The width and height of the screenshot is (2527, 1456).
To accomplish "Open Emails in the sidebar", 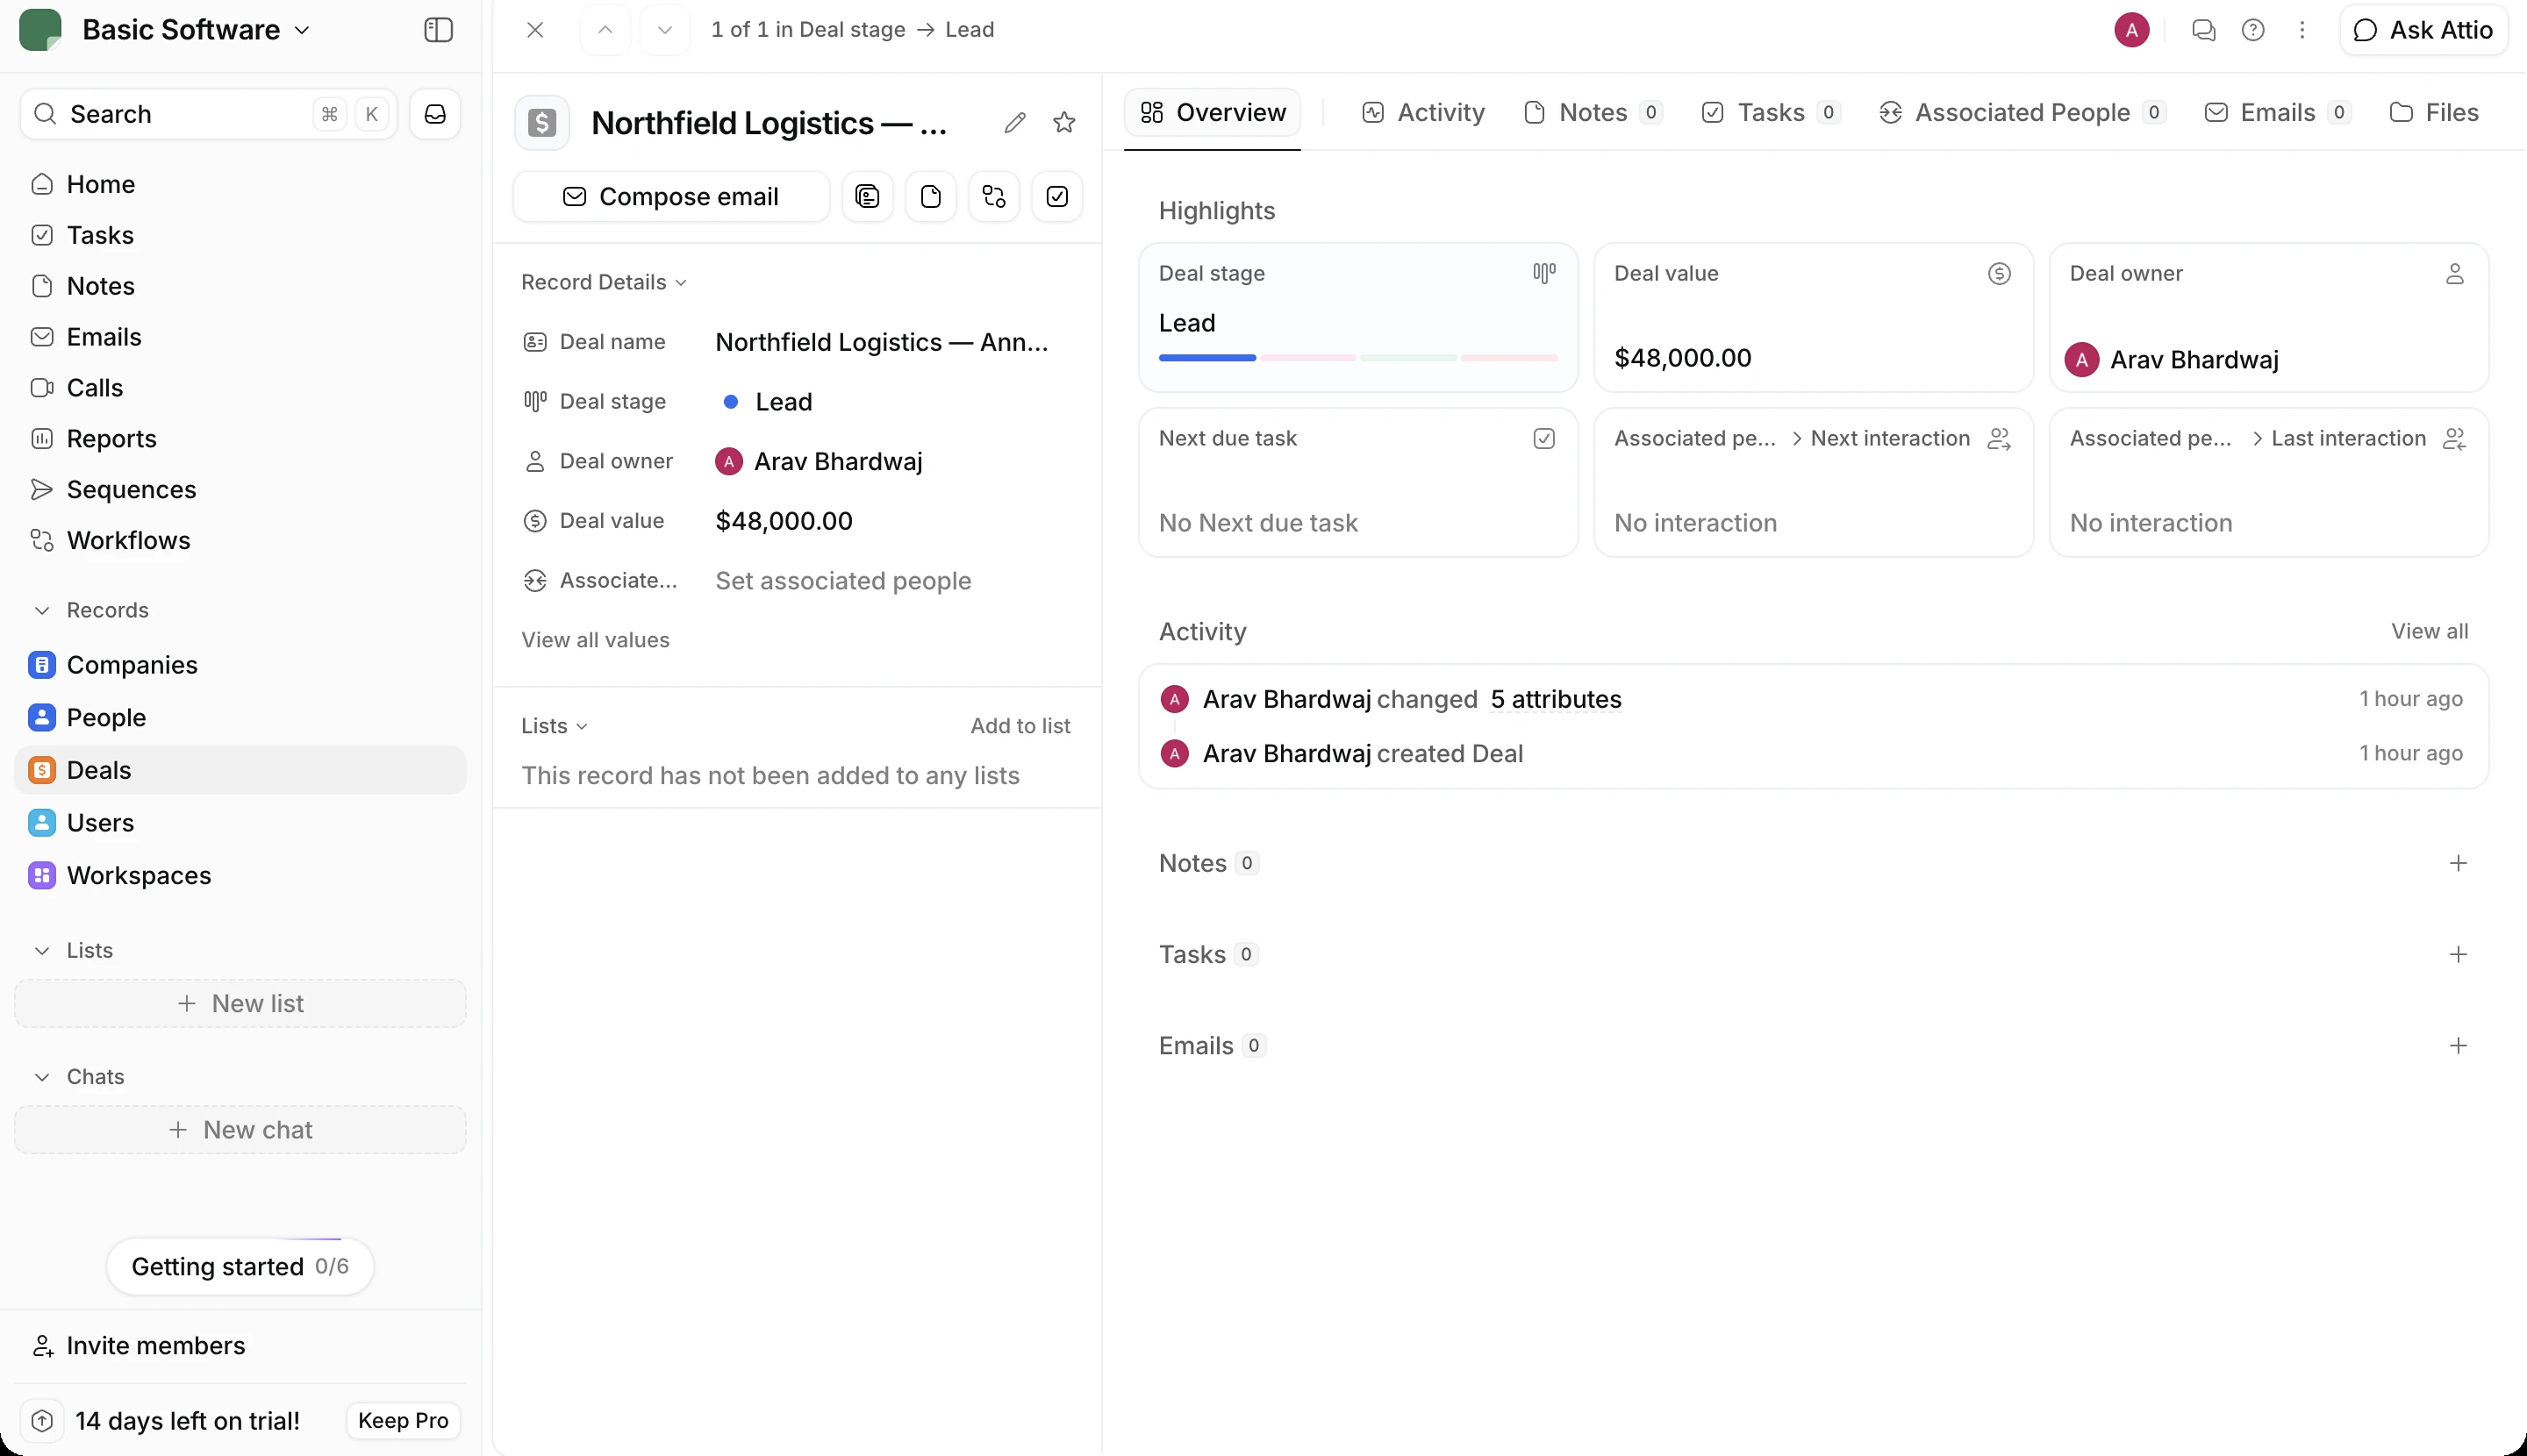I will (240, 337).
